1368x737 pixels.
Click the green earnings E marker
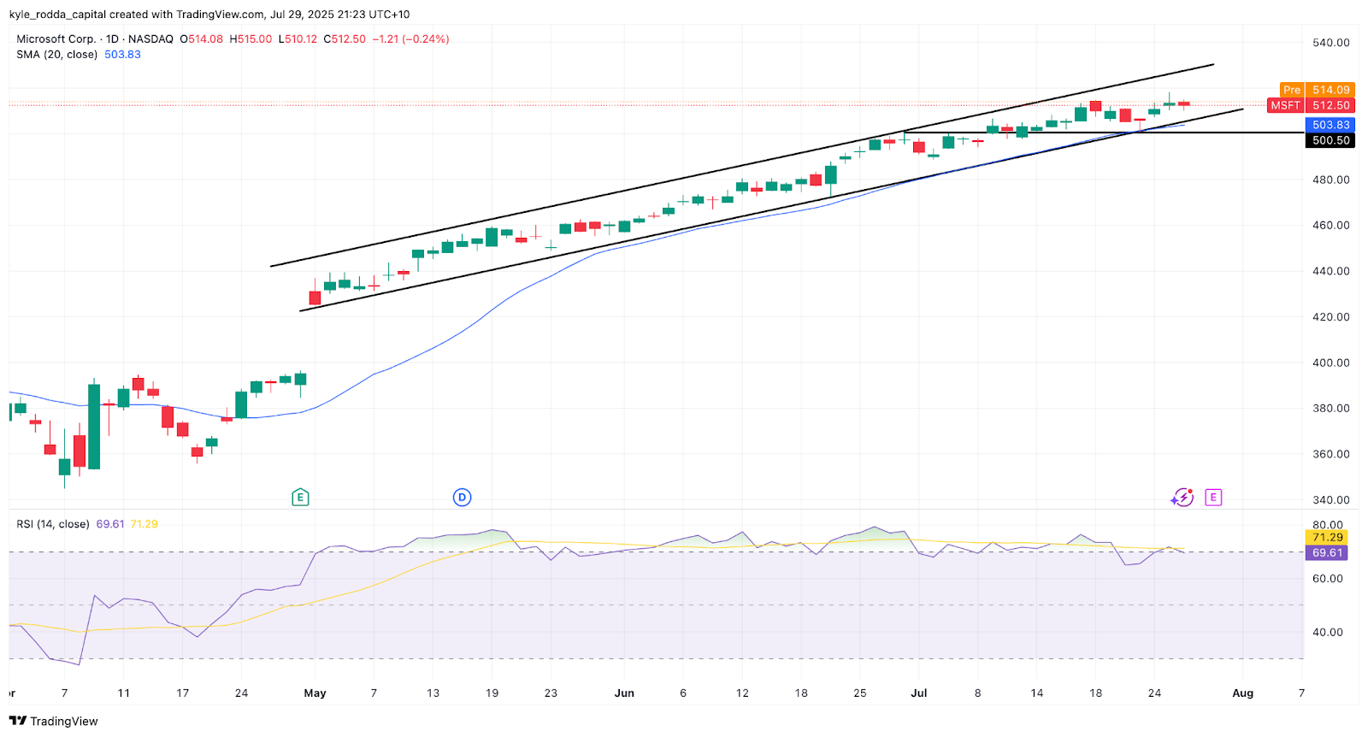pyautogui.click(x=299, y=497)
